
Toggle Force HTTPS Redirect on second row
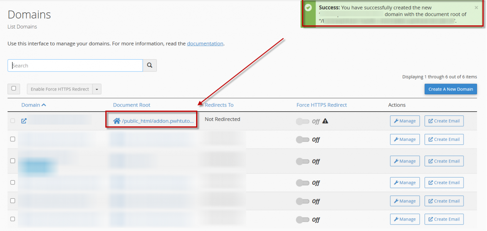click(x=302, y=140)
